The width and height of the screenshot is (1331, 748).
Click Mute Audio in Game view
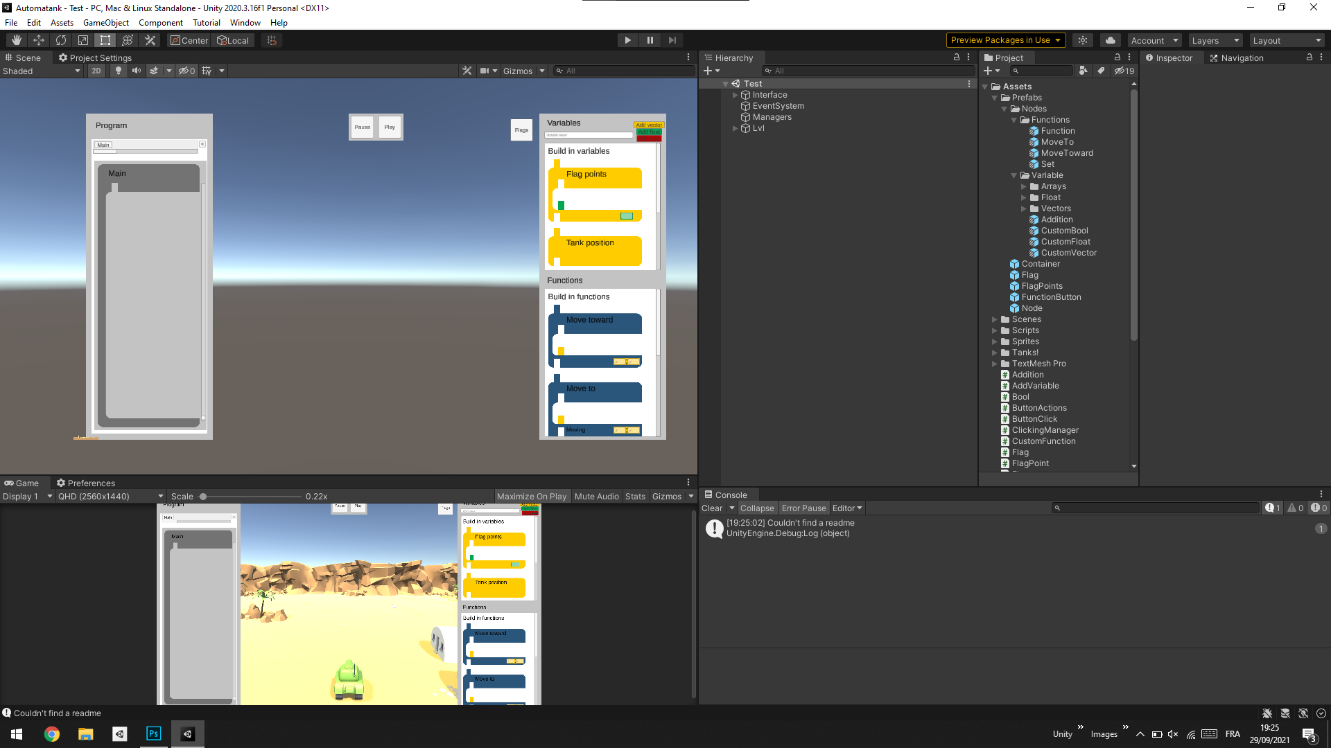point(597,497)
